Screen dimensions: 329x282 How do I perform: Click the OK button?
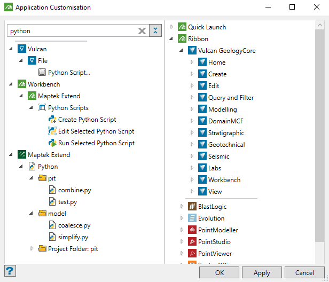[219, 272]
